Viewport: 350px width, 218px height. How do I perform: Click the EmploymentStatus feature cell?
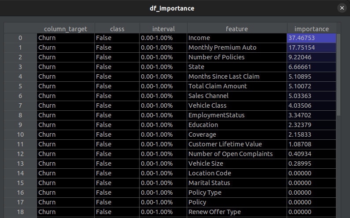point(237,115)
